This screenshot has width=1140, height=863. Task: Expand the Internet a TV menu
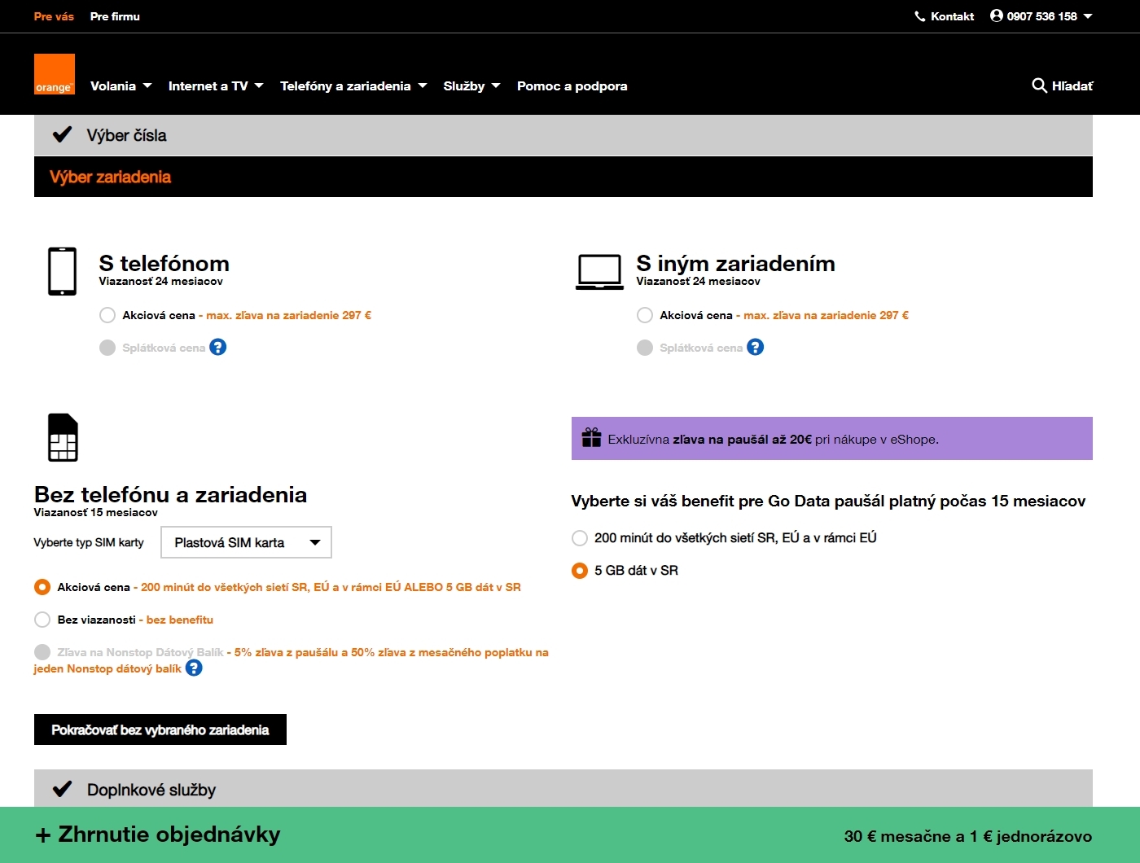(216, 85)
